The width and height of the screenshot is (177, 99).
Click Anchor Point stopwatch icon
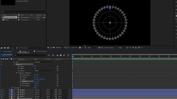20,75
